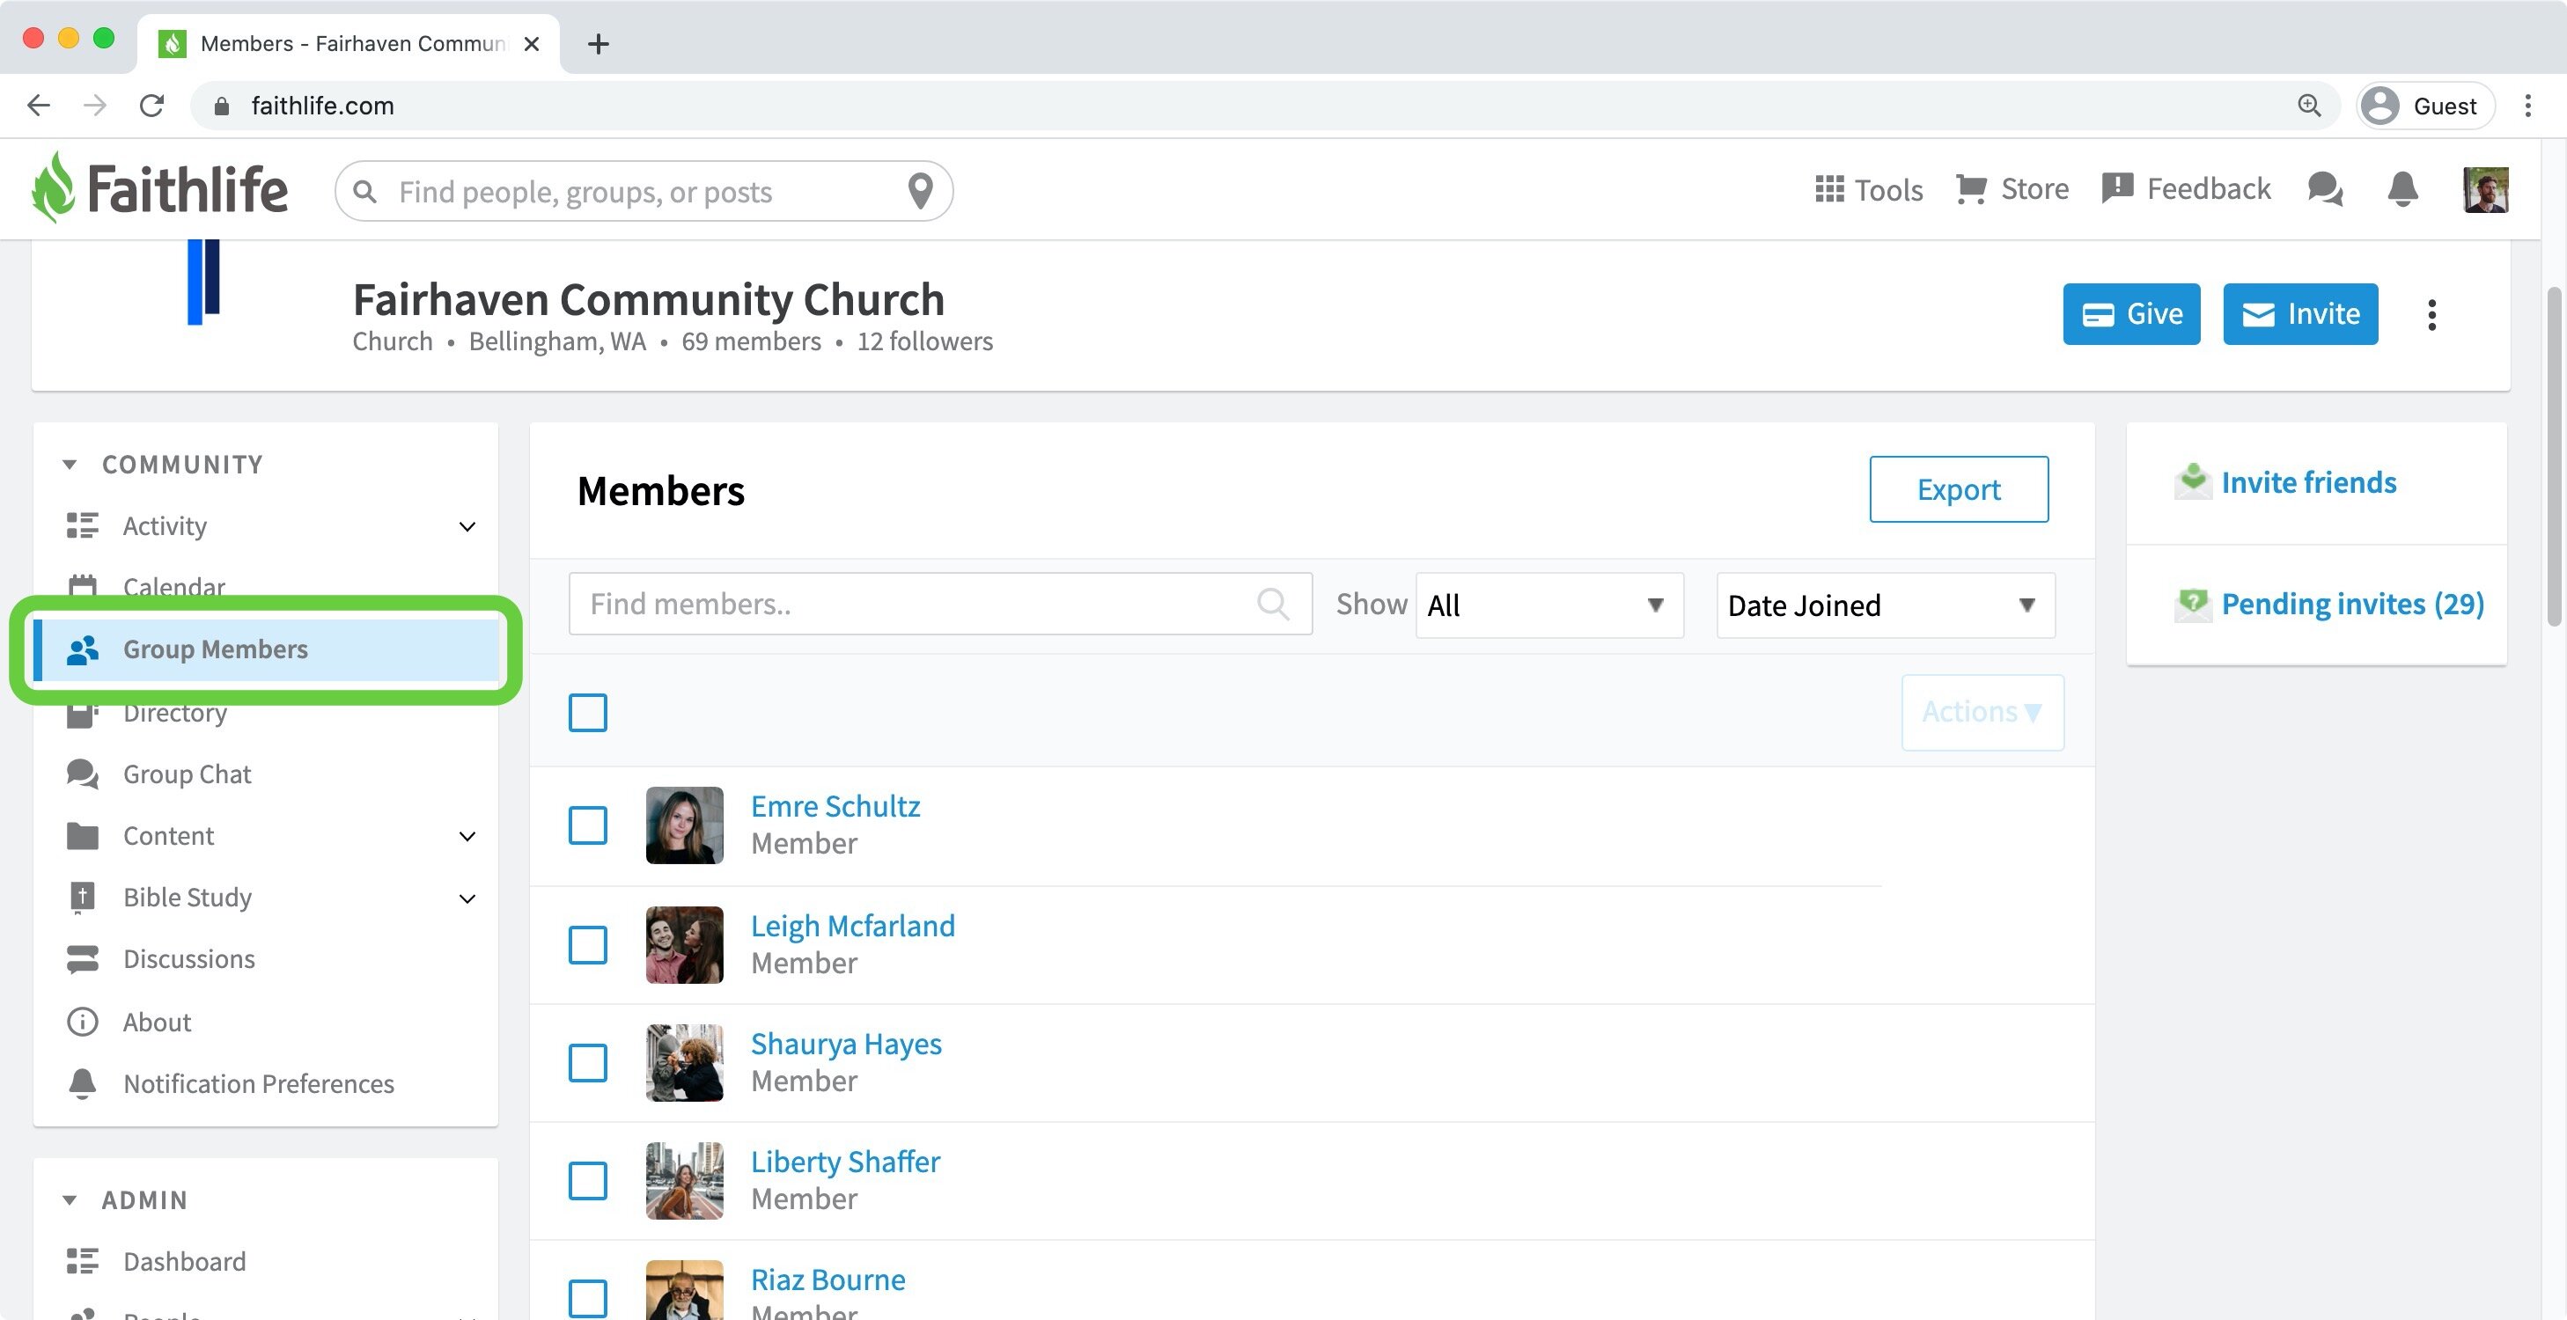Image resolution: width=2567 pixels, height=1320 pixels.
Task: Click the Dashboard icon in the Admin section
Action: pos(82,1261)
